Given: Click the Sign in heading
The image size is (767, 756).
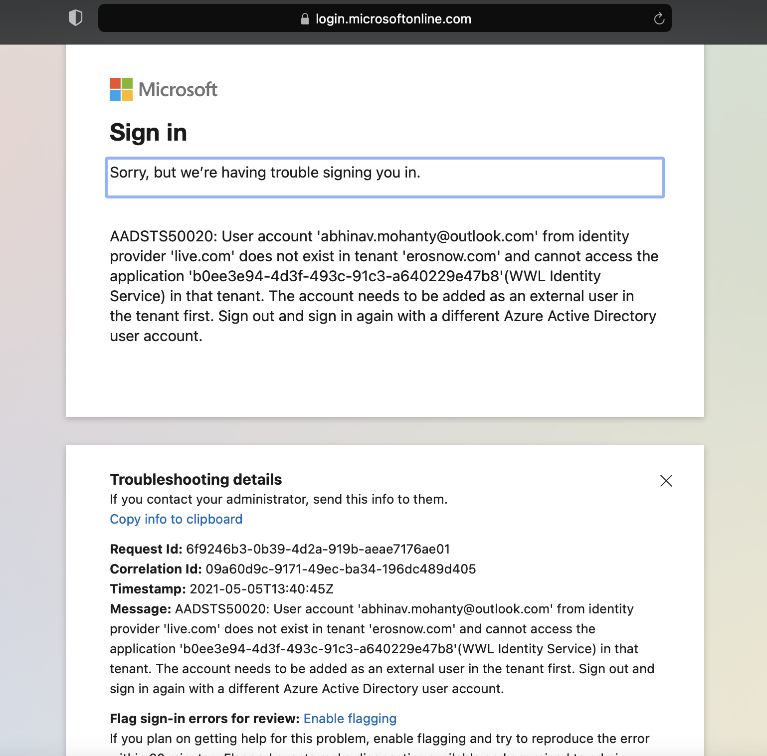Looking at the screenshot, I should 148,133.
